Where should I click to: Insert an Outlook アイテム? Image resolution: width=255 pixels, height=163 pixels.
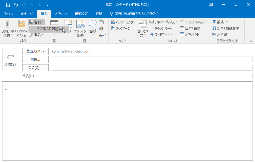click(x=21, y=29)
